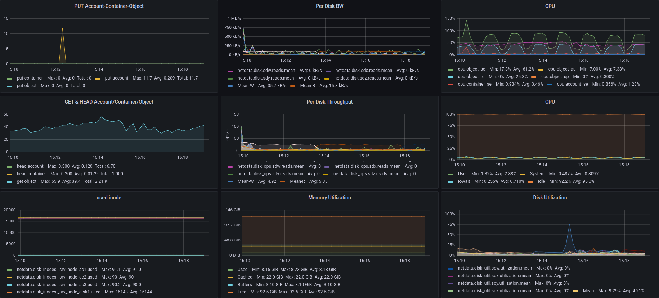This screenshot has width=659, height=298.
Task: Open GET & HEAD Account/Container/Object panel title
Action: pyautogui.click(x=109, y=102)
